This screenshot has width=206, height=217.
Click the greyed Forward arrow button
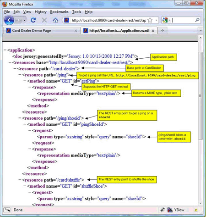click(x=18, y=20)
